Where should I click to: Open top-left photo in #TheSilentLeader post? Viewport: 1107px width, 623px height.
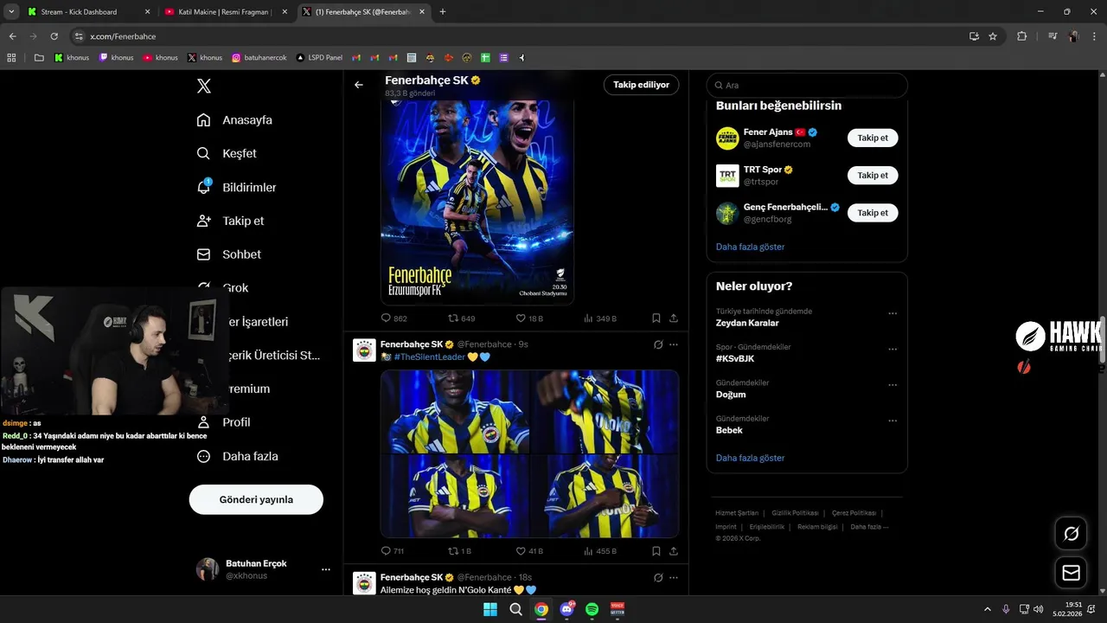pyautogui.click(x=455, y=412)
